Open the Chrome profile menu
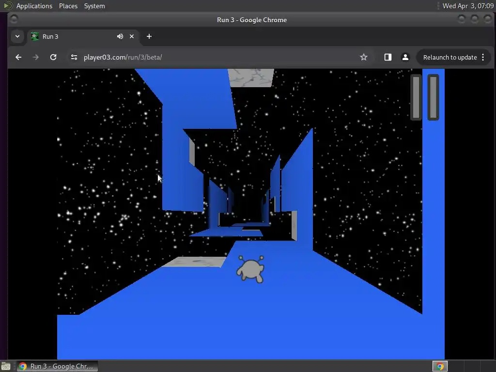The width and height of the screenshot is (496, 372). (x=405, y=57)
